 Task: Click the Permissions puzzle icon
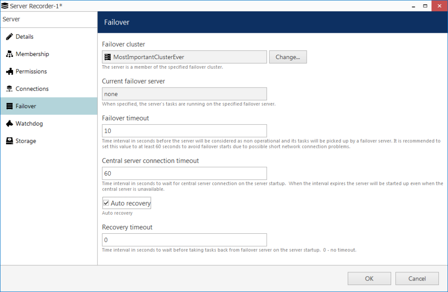[10, 71]
